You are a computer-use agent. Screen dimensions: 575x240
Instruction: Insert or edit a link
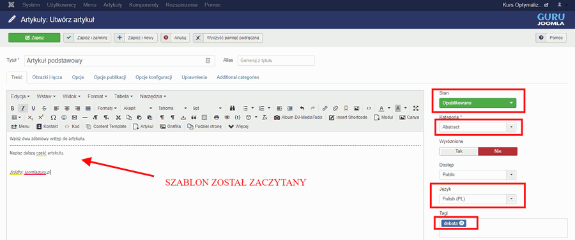click(x=325, y=108)
